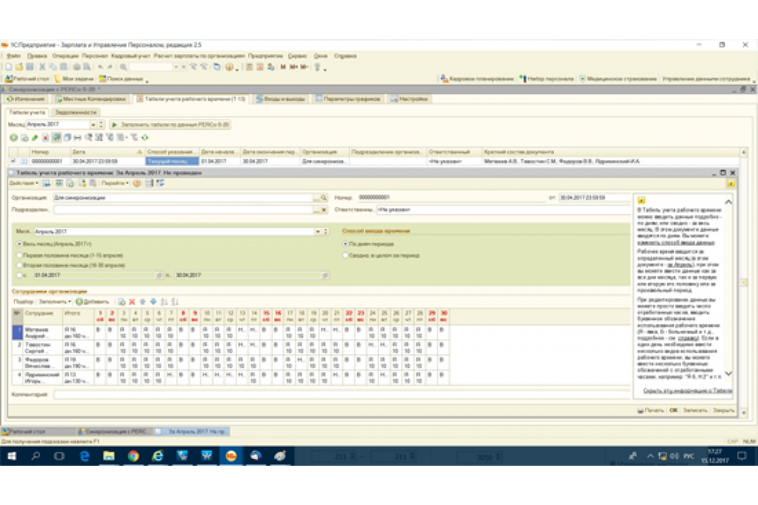
Task: Open the Кадровый учет menu
Action: (x=131, y=56)
